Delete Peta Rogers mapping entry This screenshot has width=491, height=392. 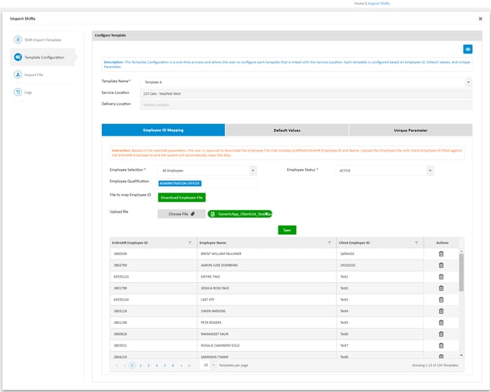(441, 322)
